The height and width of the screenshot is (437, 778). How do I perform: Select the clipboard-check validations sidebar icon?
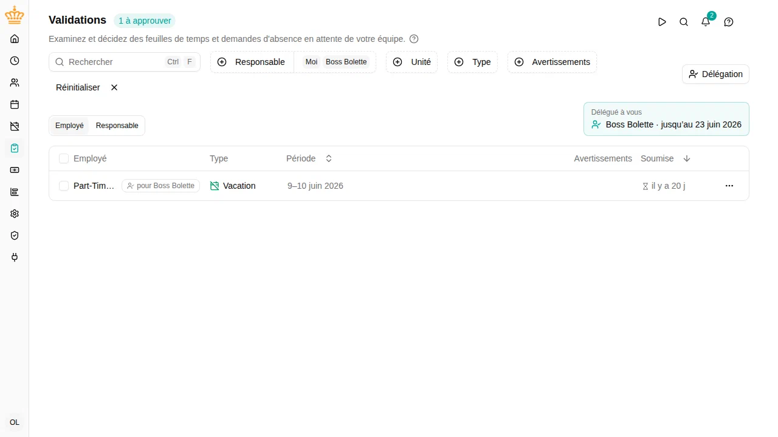click(15, 148)
